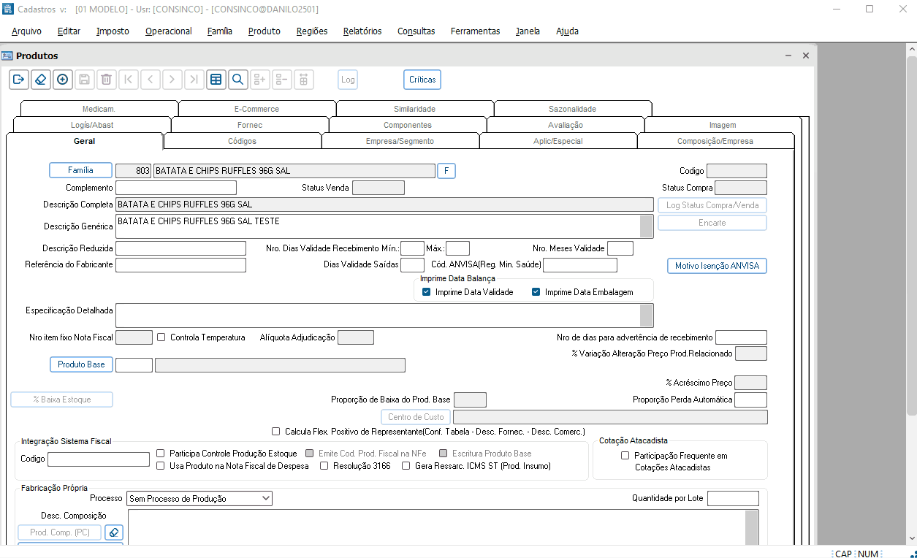Open the Logís/Abast tab
Viewport: 917px width, 558px height.
(x=92, y=125)
